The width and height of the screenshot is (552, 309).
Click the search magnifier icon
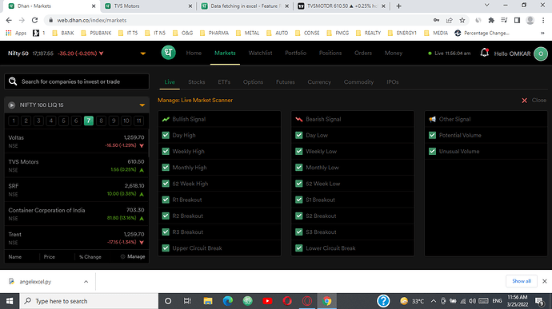tap(13, 81)
